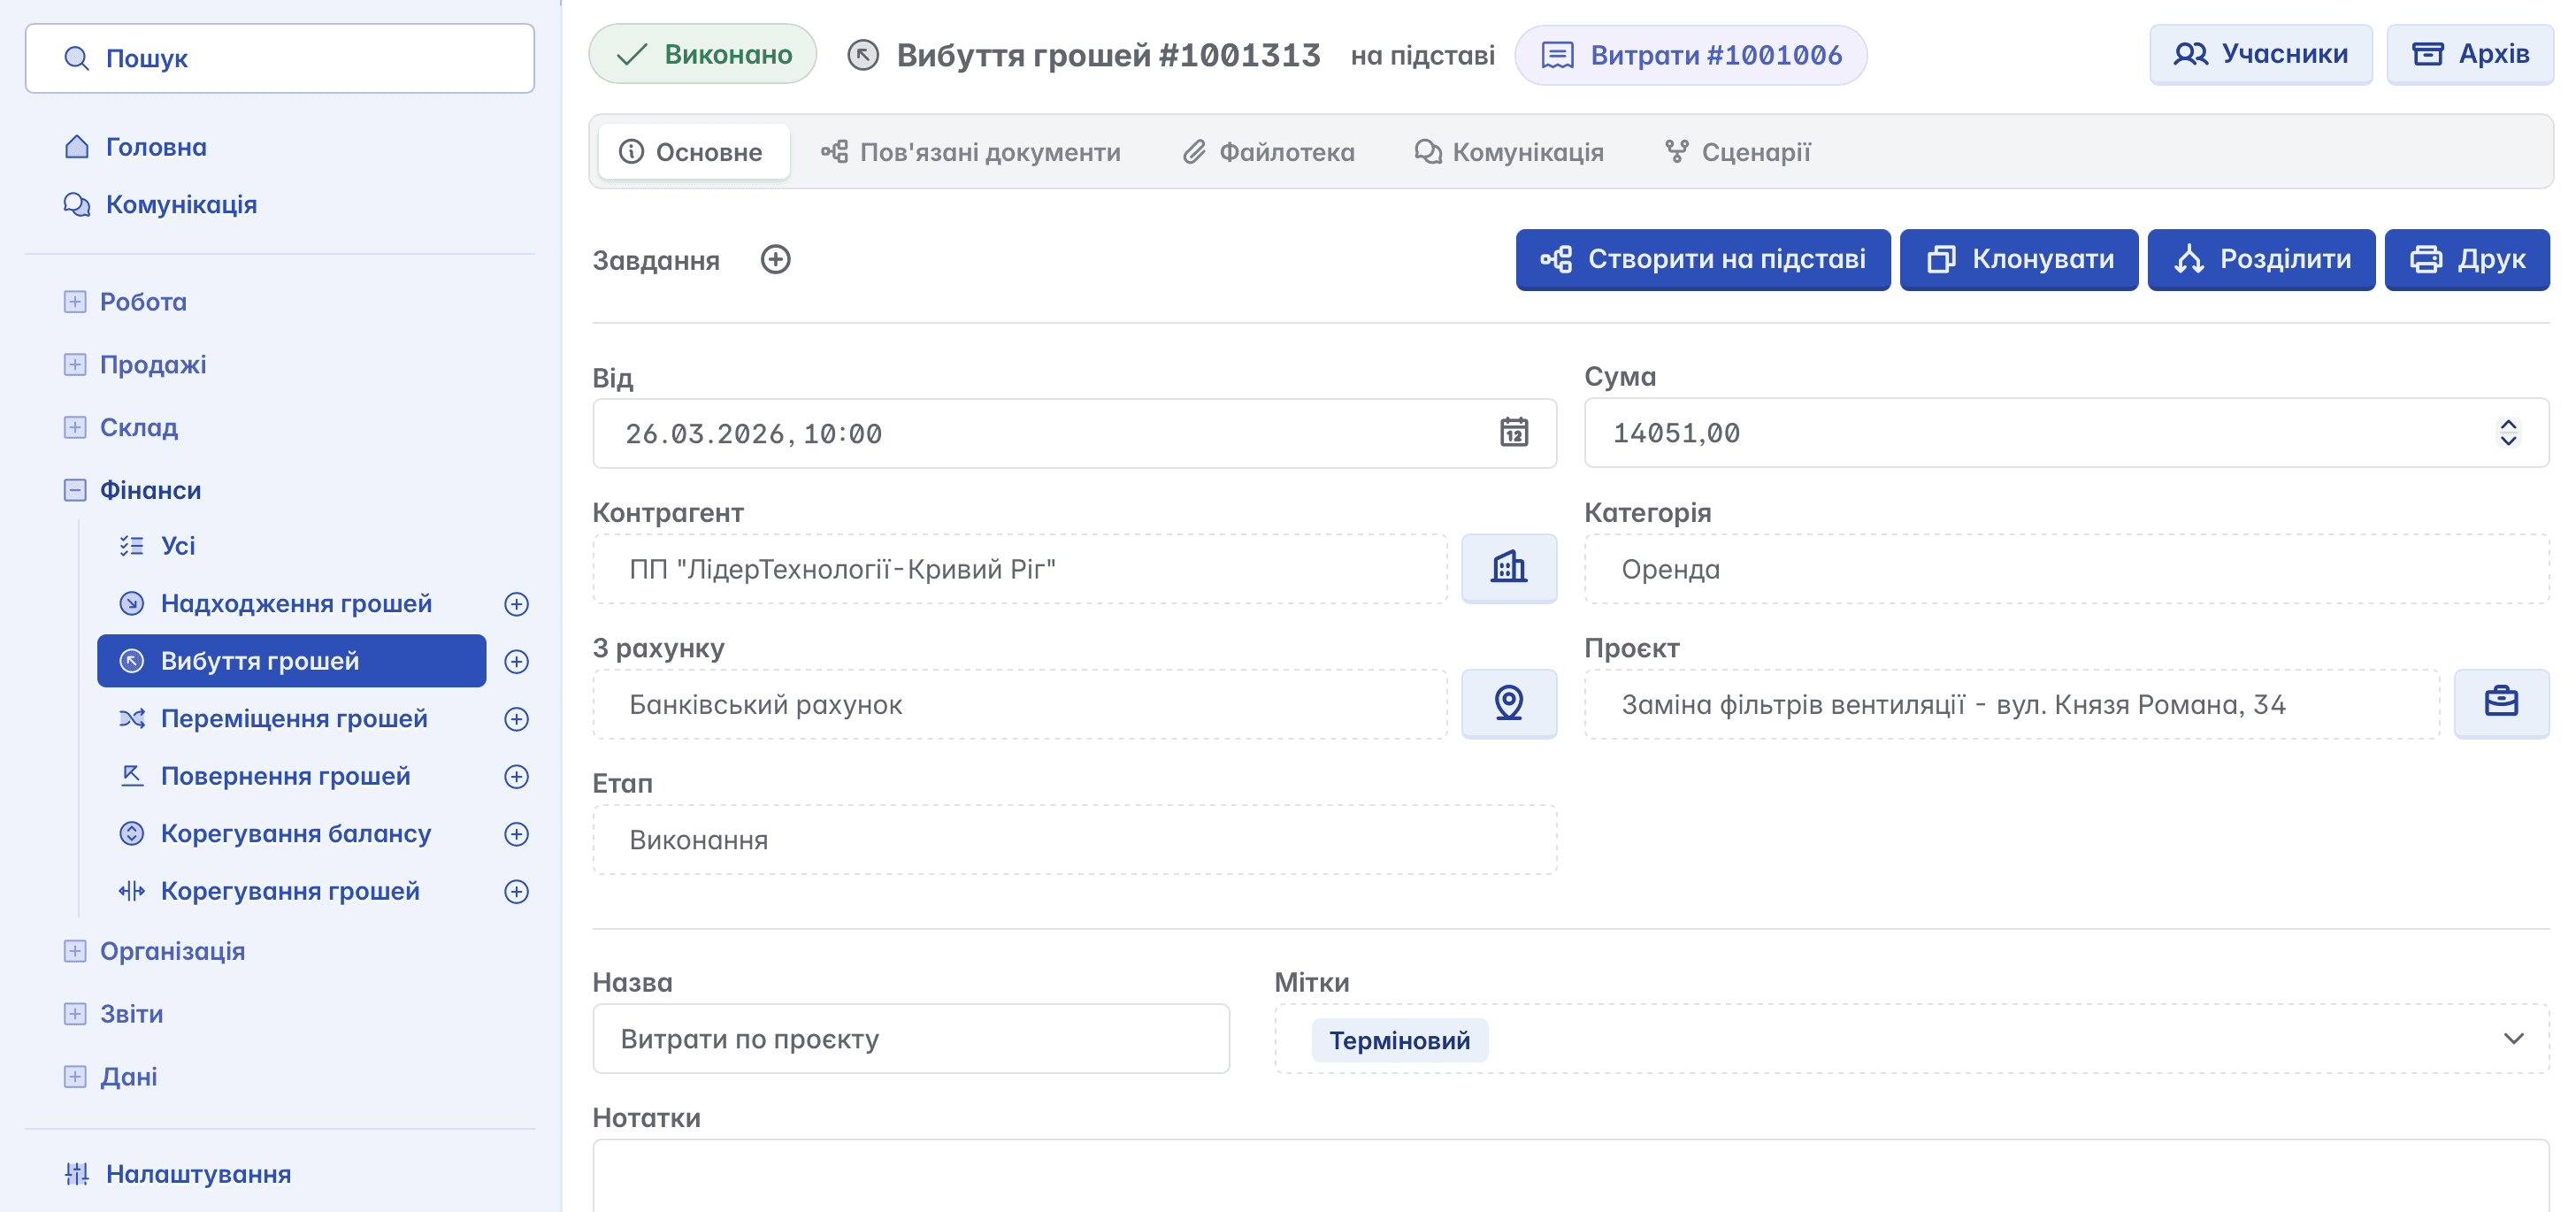Screen dimensions: 2576x1212
Task: Click the Виконано status badge
Action: 703,55
